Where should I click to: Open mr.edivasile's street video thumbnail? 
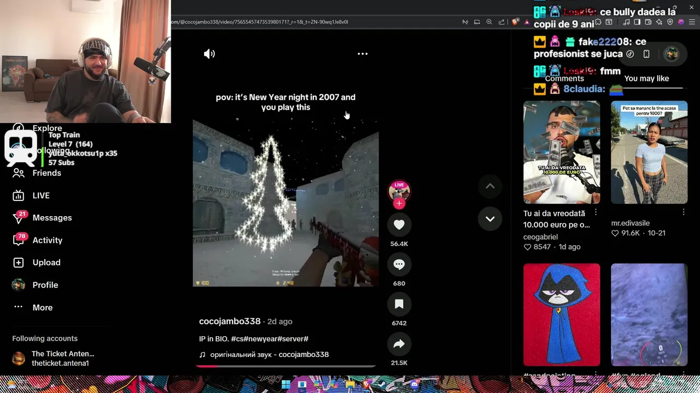(649, 152)
